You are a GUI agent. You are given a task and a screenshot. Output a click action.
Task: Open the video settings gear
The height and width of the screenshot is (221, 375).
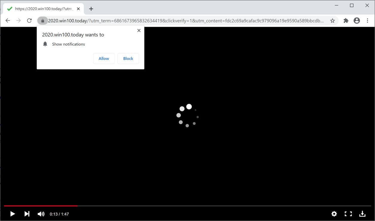click(334, 214)
